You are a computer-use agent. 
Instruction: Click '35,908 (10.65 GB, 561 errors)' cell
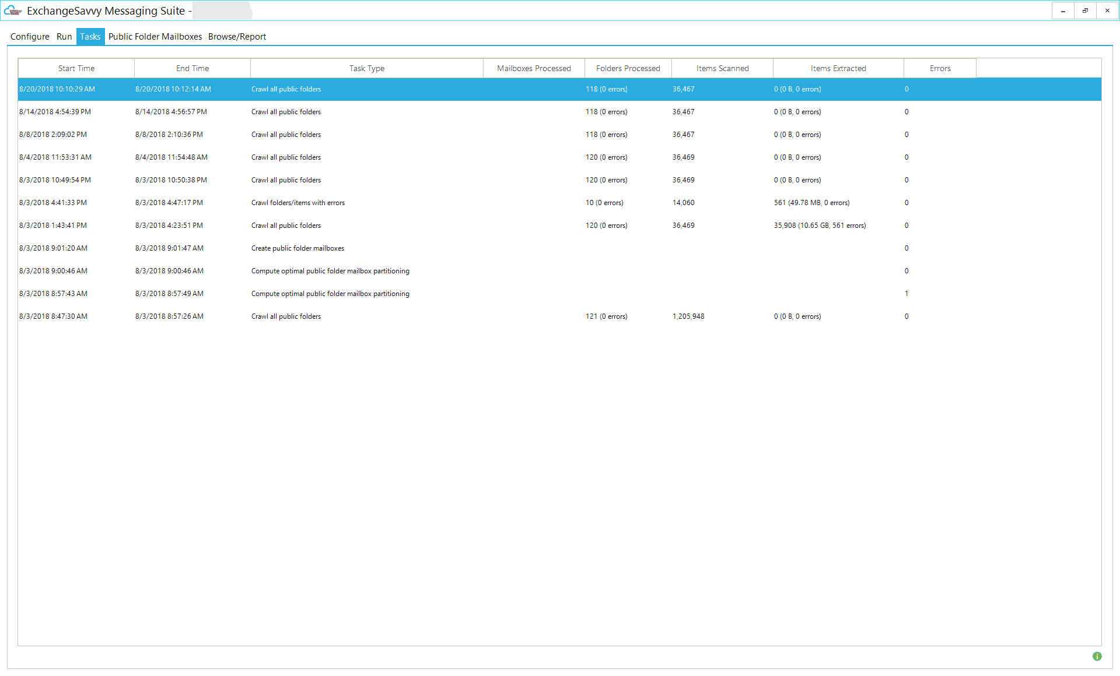(820, 226)
